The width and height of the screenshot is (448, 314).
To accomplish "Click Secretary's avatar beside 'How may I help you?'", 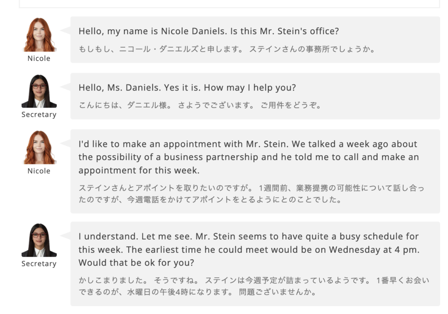I will coord(39,91).
